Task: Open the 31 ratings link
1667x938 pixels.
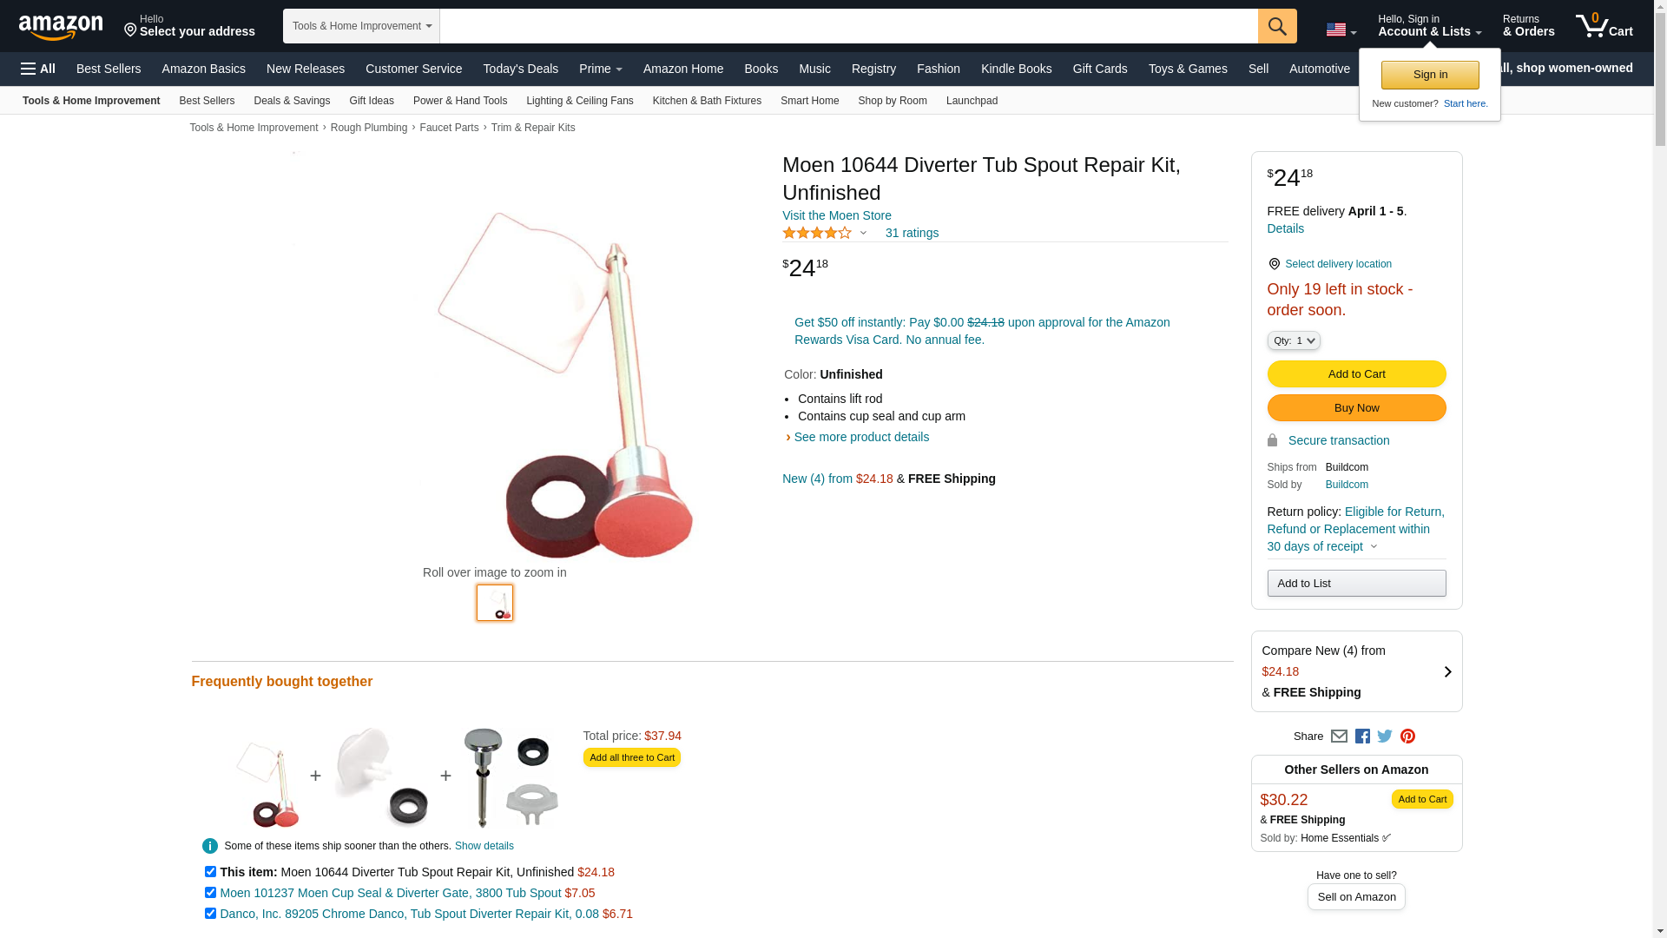Action: (x=912, y=233)
